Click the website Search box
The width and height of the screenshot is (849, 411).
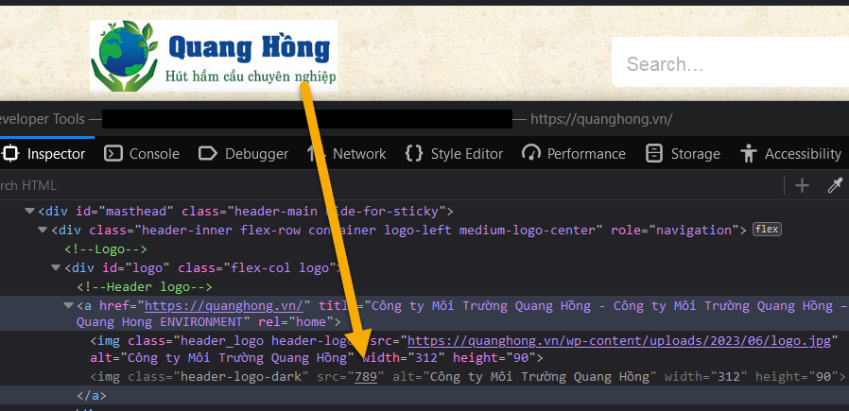coord(731,63)
